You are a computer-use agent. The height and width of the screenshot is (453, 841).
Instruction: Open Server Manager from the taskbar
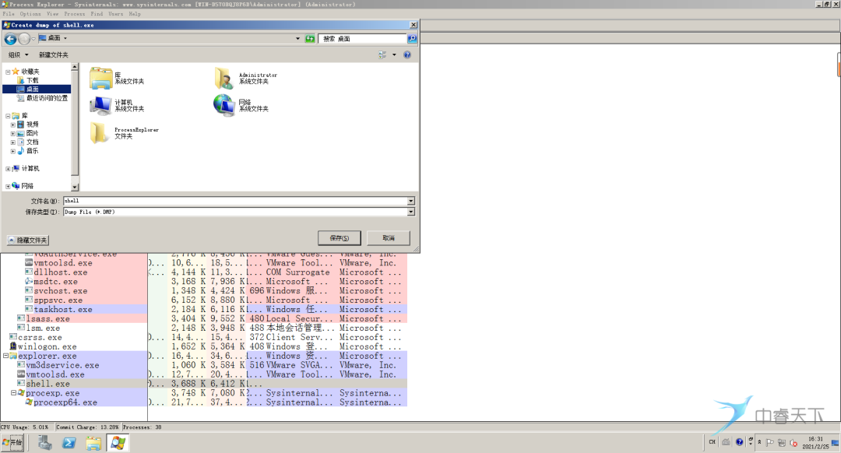click(44, 443)
